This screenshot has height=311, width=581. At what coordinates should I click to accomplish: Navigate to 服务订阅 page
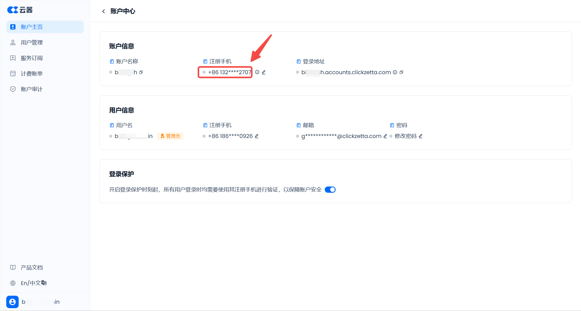click(x=32, y=58)
